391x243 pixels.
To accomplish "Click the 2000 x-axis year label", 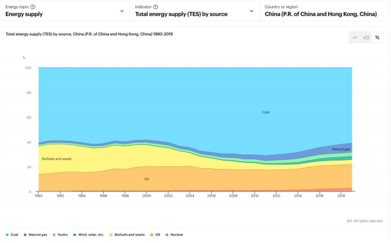I will coord(147,196).
